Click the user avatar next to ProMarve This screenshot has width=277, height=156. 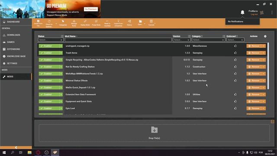coord(262,13)
